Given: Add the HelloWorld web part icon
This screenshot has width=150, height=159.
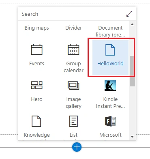Looking at the screenshot, I should tap(110, 50).
